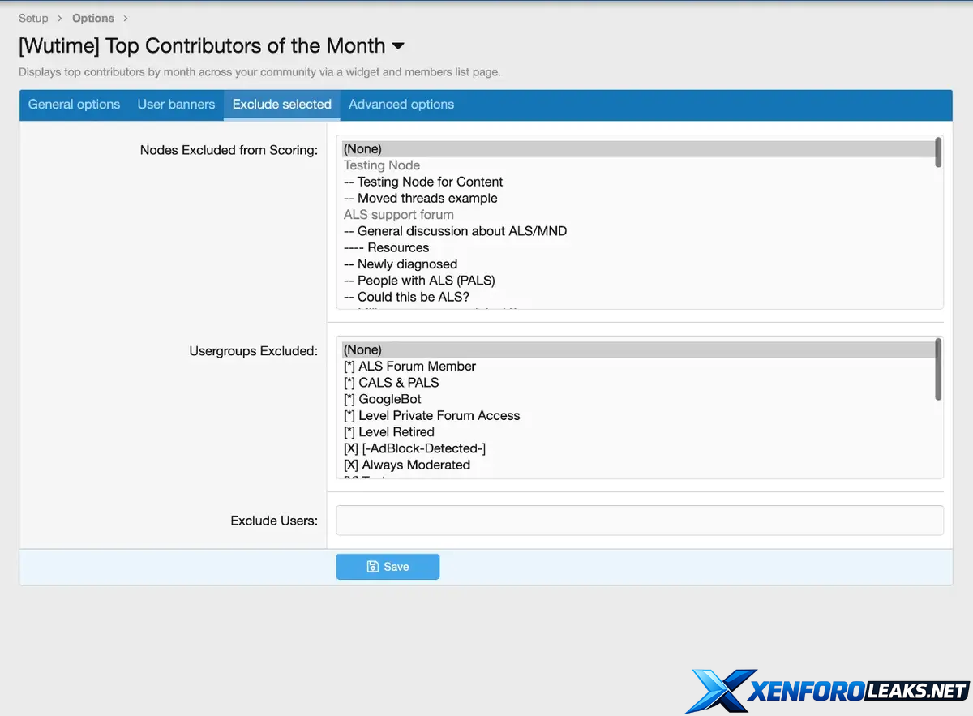
Task: Click the Exclude Users input field
Action: pyautogui.click(x=639, y=521)
